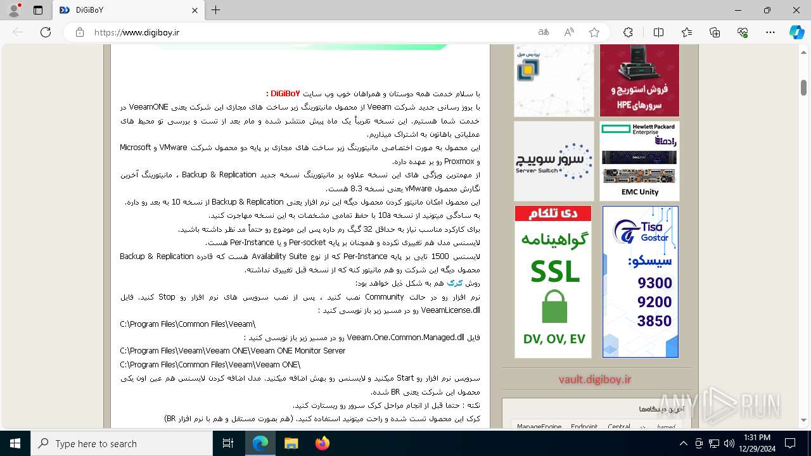Click scrollbar down arrow
Image resolution: width=811 pixels, height=456 pixels.
click(804, 420)
